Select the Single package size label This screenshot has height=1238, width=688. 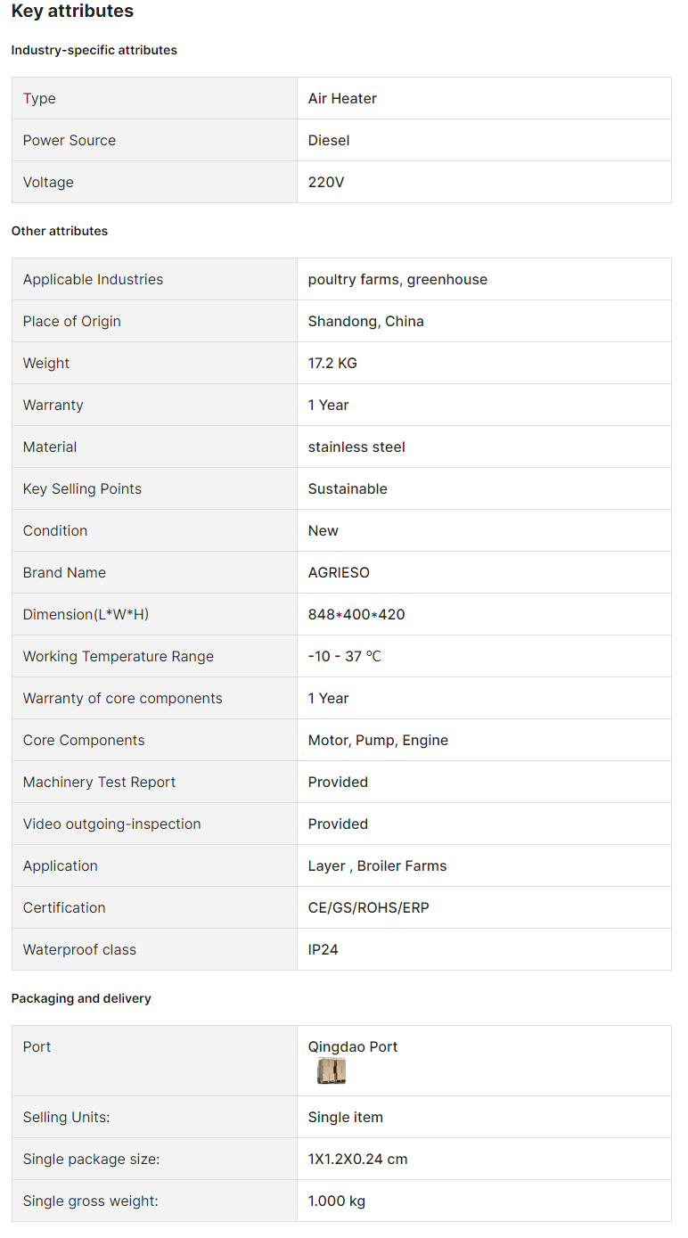tap(91, 1159)
